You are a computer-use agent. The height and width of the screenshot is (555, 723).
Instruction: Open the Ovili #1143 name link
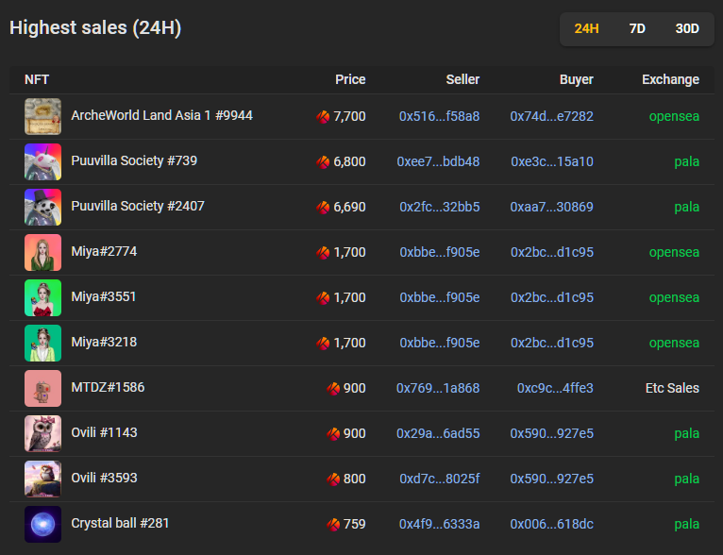(x=104, y=432)
